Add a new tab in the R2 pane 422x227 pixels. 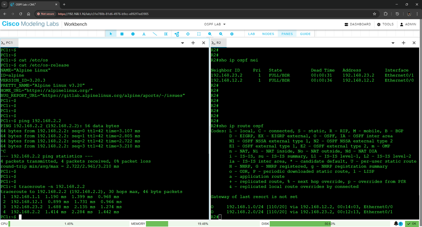[x=404, y=43]
